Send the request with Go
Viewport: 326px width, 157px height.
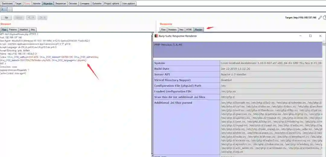[6, 18]
